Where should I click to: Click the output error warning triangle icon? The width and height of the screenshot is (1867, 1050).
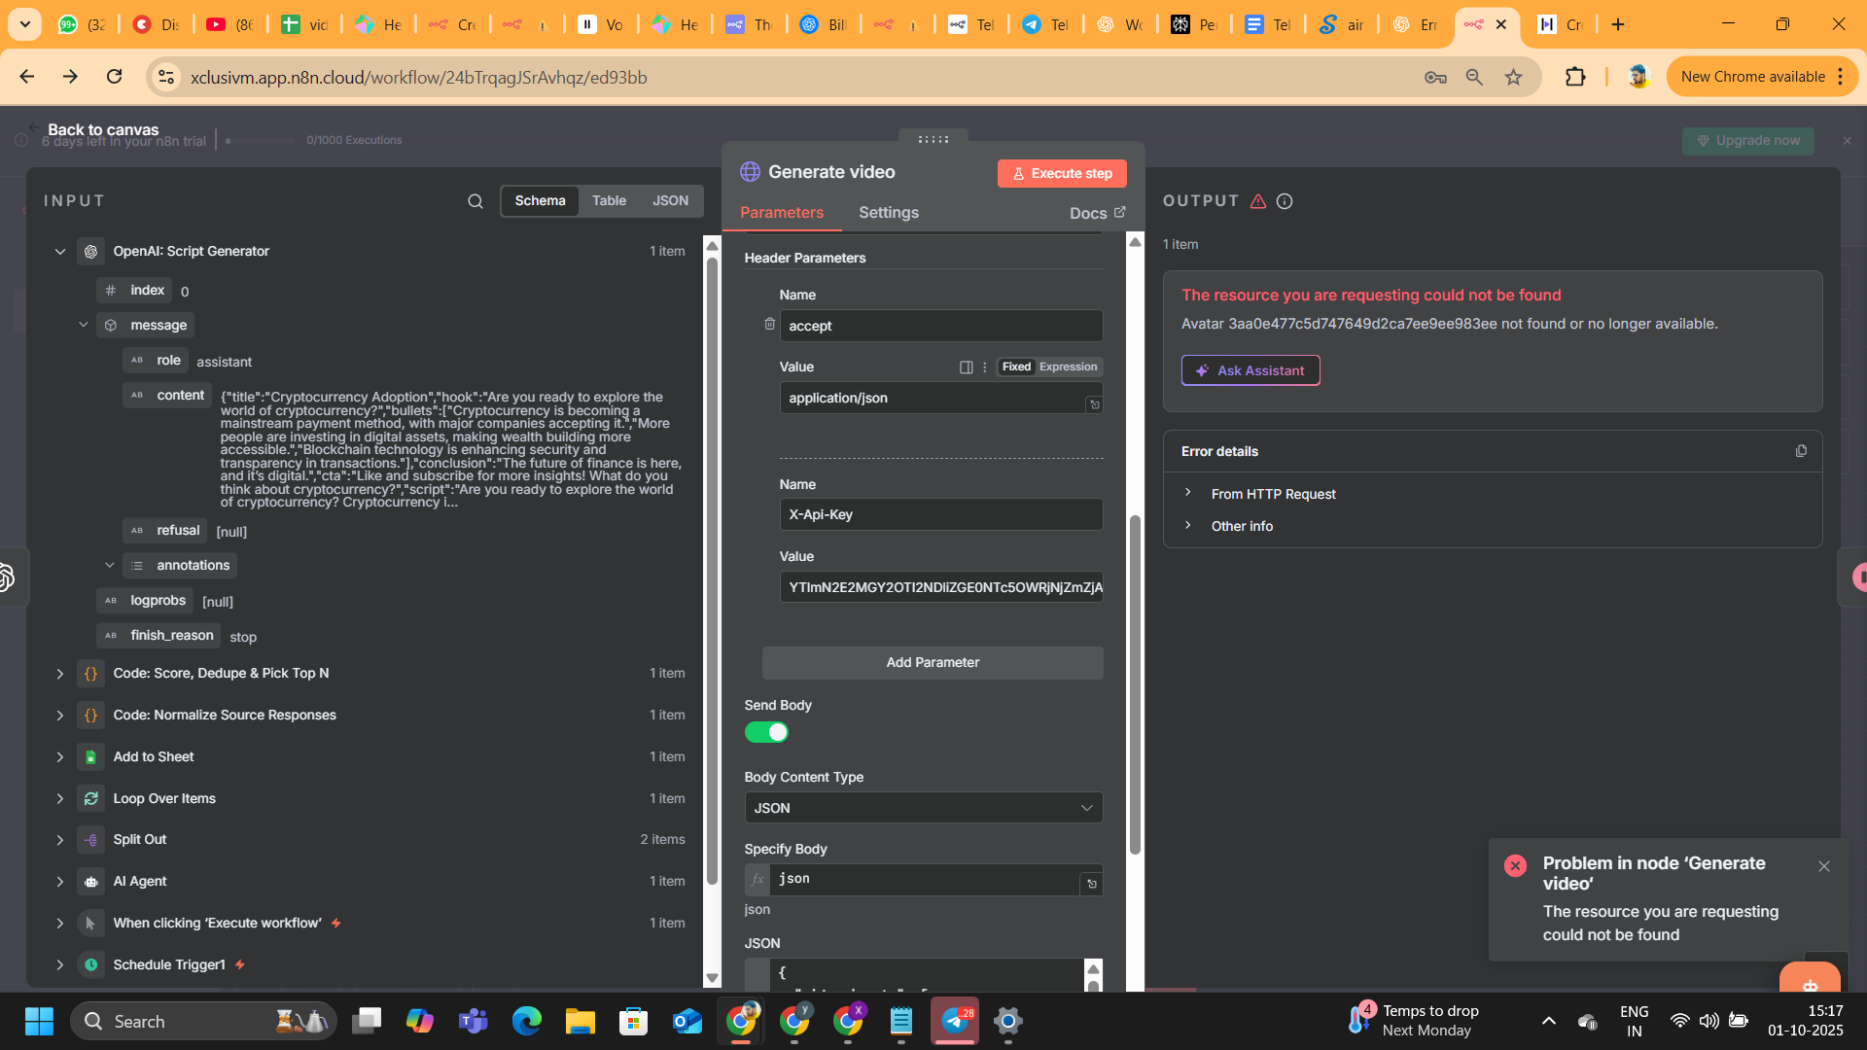click(x=1258, y=201)
